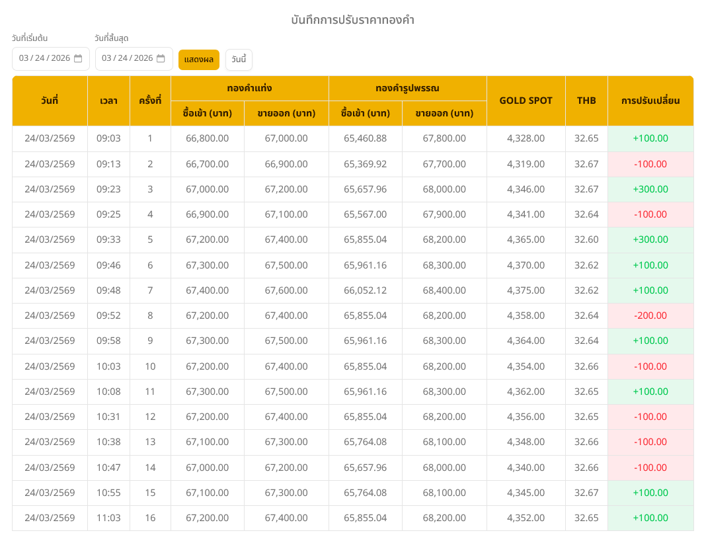Click the +300.00 change cell in row 3

point(650,189)
